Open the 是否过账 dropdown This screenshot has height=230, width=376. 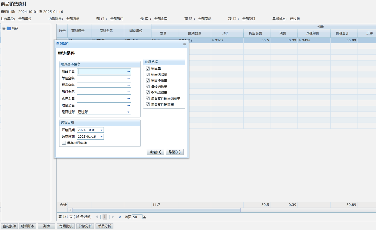128,112
